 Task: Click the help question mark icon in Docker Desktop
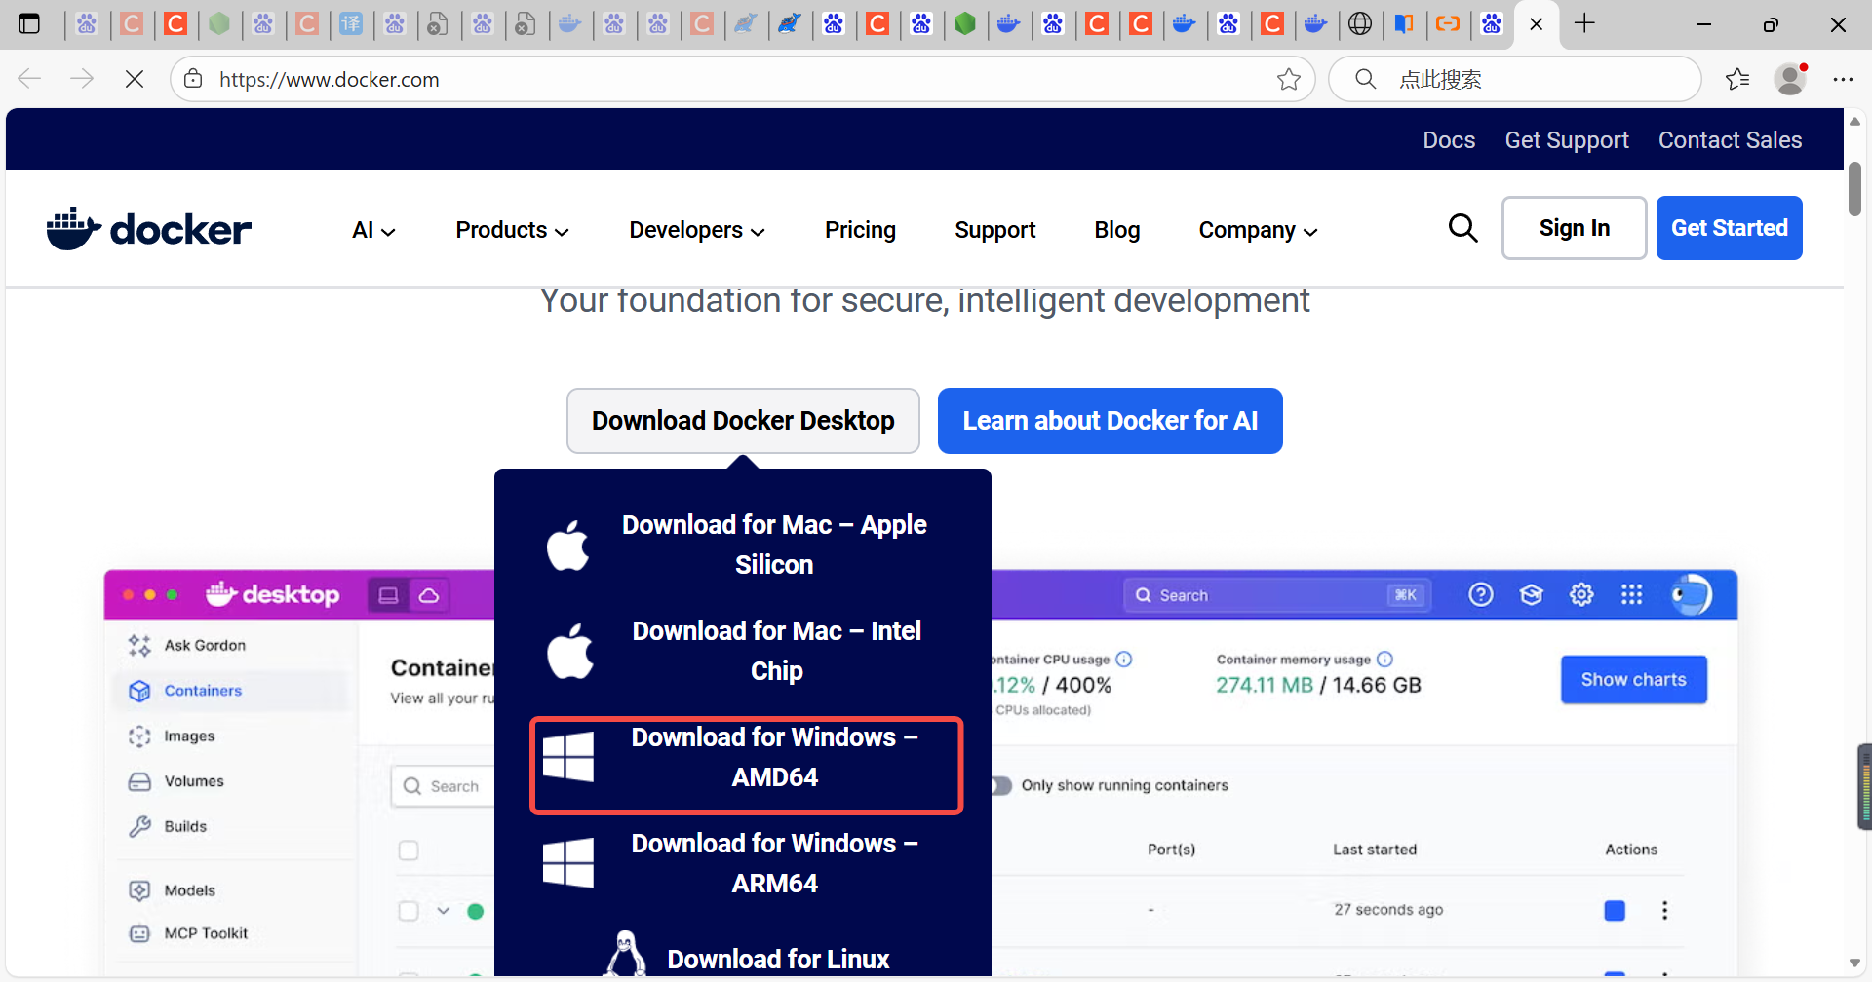click(1481, 594)
